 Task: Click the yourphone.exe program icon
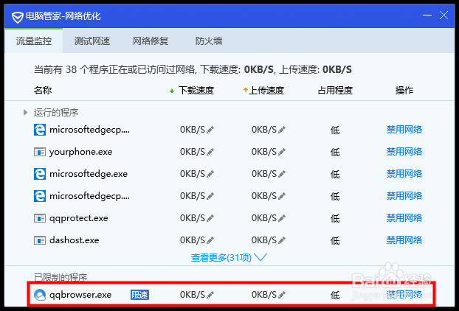[40, 152]
